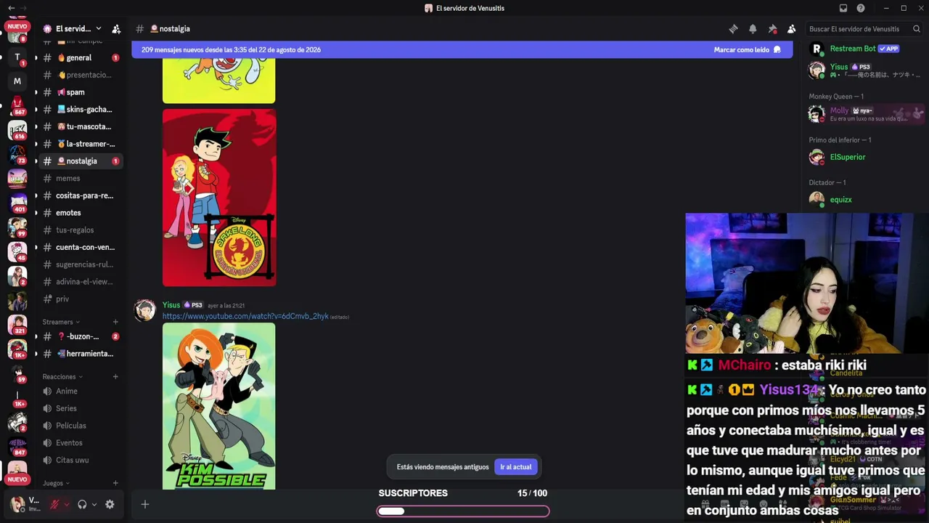Toggle headphones deafen in user panel

coord(82,504)
